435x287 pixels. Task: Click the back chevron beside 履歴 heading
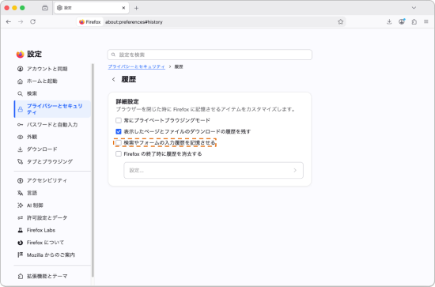click(113, 80)
